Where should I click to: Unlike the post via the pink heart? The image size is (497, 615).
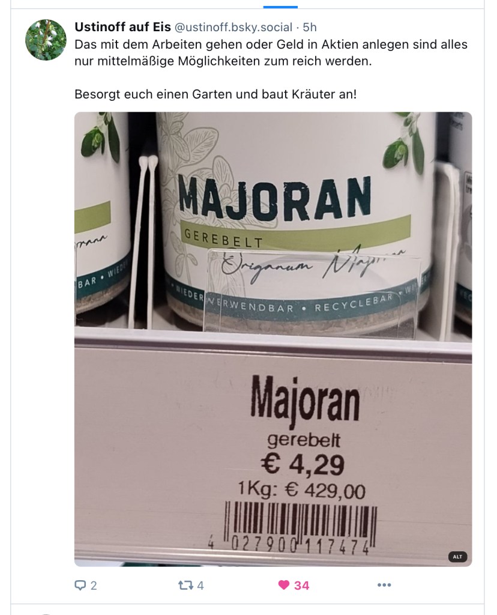coord(283,585)
